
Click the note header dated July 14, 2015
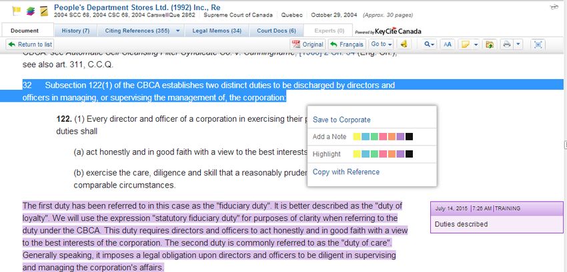click(497, 209)
